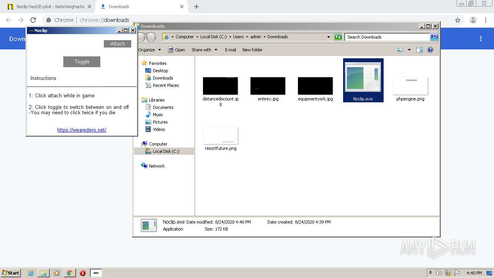Click E-mail in Explorer toolbar

[230, 50]
